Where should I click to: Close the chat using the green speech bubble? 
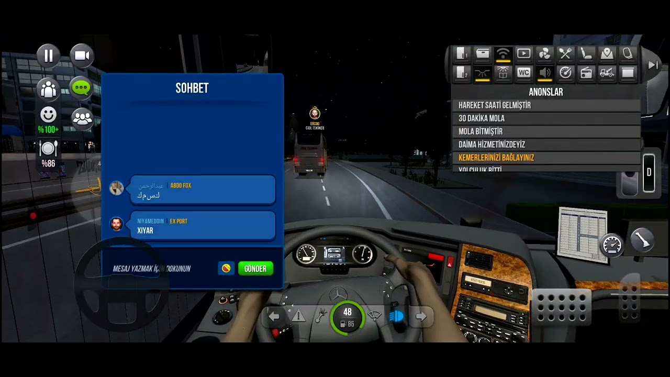pos(81,88)
